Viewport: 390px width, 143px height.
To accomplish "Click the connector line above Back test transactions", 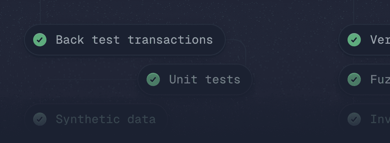I will [x=40, y=12].
